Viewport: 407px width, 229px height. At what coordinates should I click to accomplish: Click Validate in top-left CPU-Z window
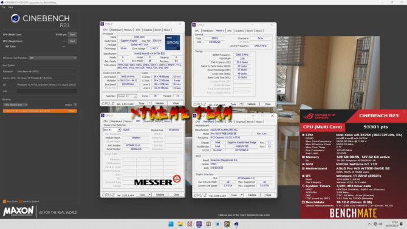(160, 103)
